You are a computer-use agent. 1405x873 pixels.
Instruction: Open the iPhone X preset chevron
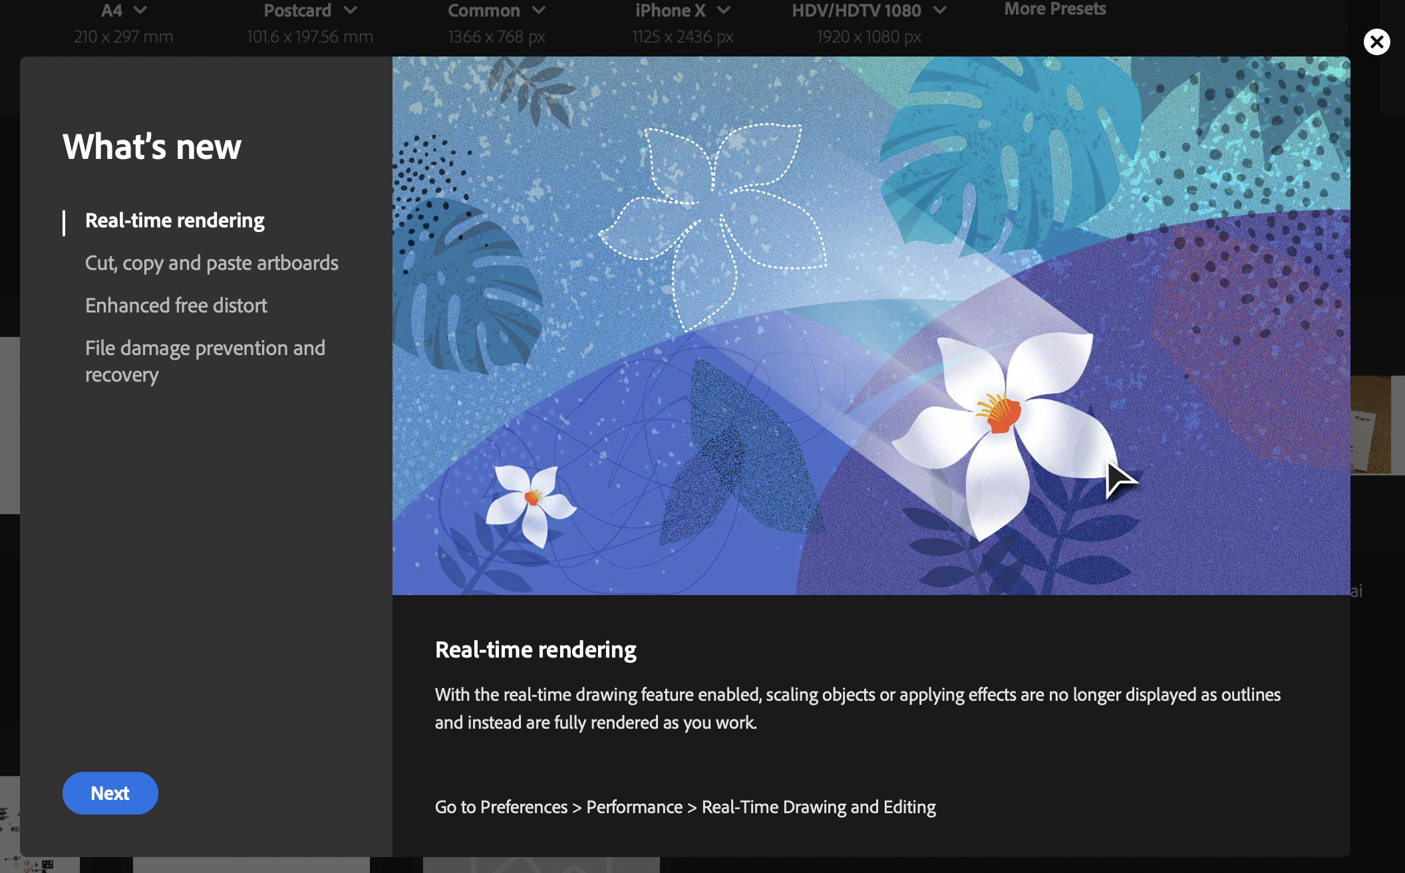point(724,10)
